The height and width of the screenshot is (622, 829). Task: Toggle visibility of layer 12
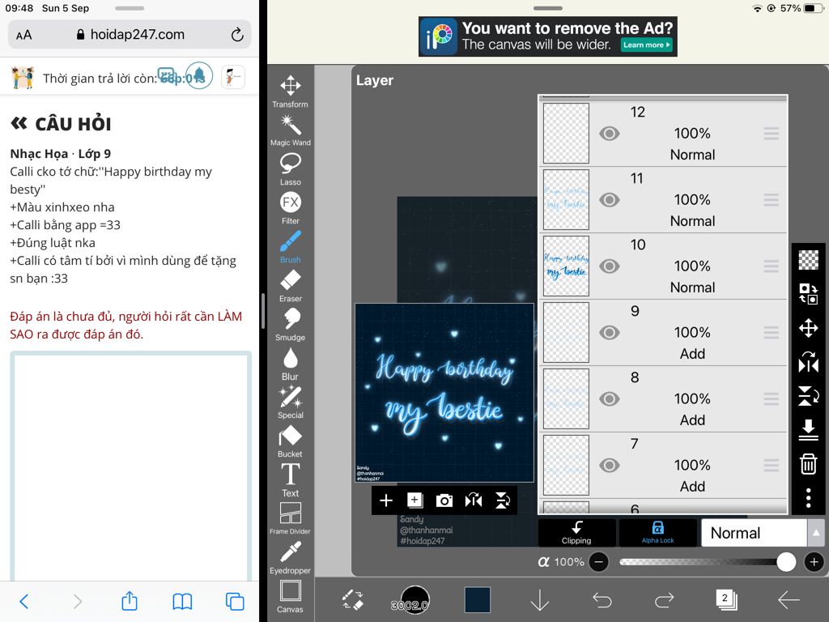610,134
